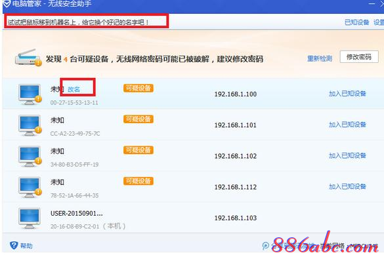This screenshot has width=384, height=255.
Task: Click 改名 to rename the first device
Action: point(74,90)
